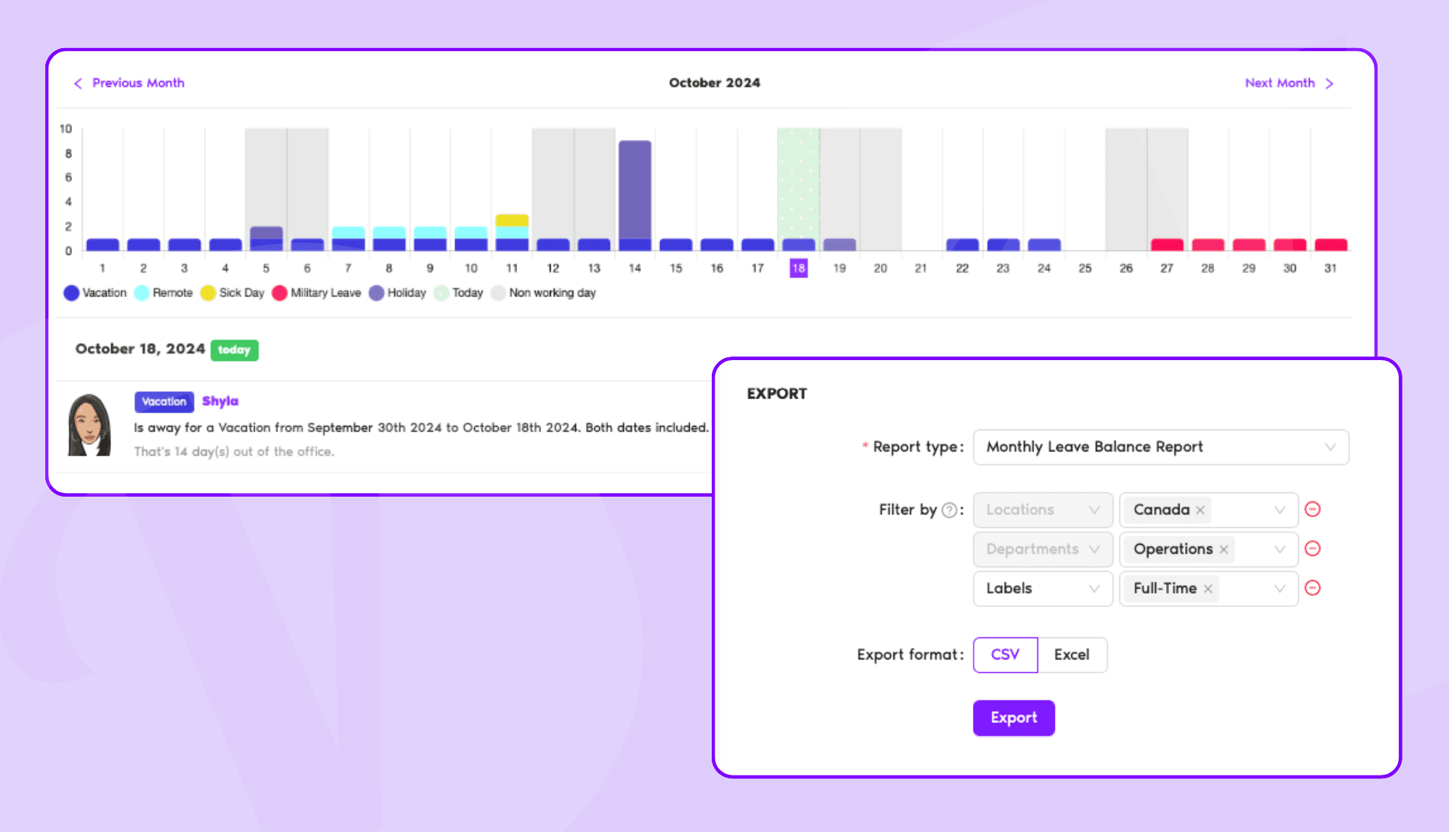
Task: Toggle Today legend dot
Action: tap(441, 293)
